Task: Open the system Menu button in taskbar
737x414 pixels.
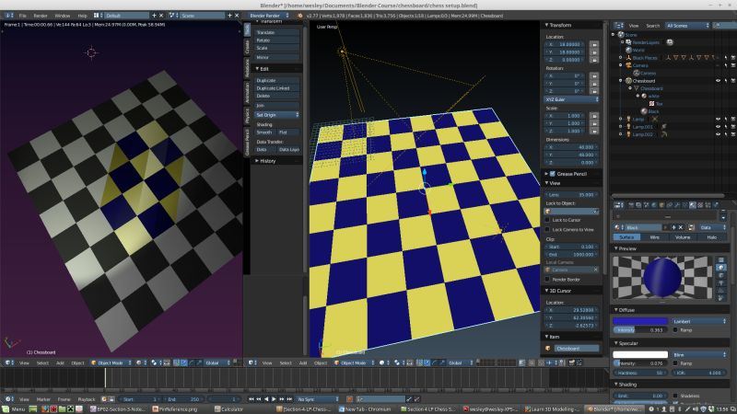Action: tap(14, 409)
